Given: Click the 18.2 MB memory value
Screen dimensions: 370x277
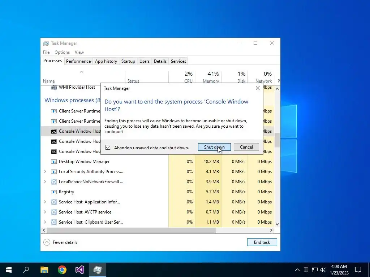Looking at the screenshot, I should click(212, 162).
